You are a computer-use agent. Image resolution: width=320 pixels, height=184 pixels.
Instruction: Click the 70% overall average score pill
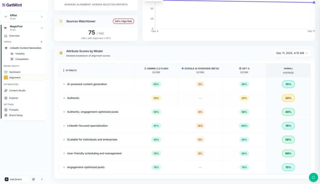tap(288, 84)
